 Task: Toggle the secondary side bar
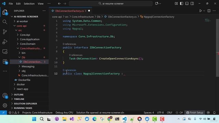pyautogui.click(x=192, y=4)
